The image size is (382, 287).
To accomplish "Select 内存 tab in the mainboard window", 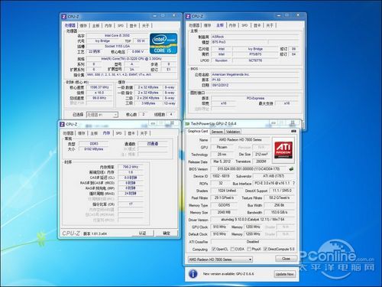I will tap(232, 25).
